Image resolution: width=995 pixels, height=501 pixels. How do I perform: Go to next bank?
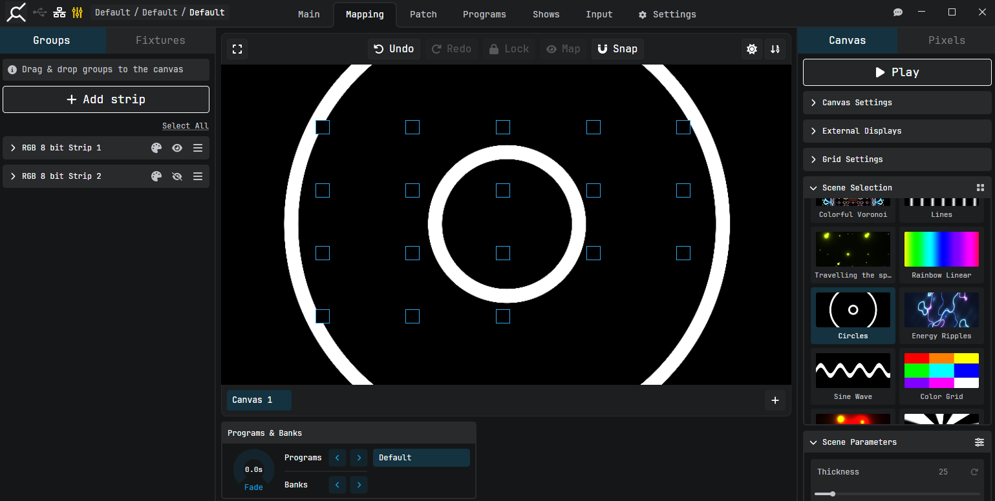point(359,485)
